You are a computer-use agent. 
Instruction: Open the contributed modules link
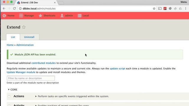pyautogui.click(x=43, y=63)
